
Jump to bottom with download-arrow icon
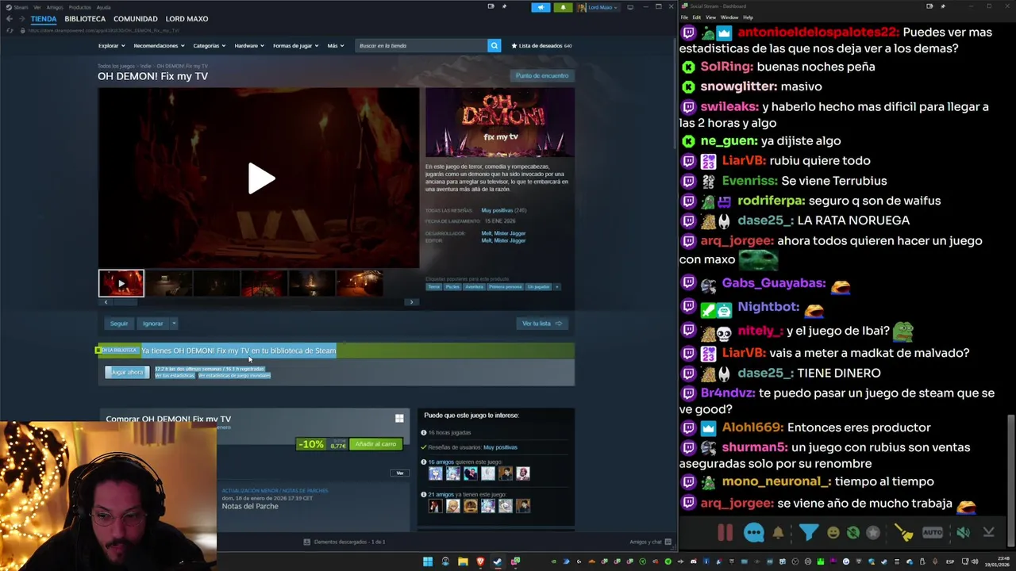click(988, 533)
